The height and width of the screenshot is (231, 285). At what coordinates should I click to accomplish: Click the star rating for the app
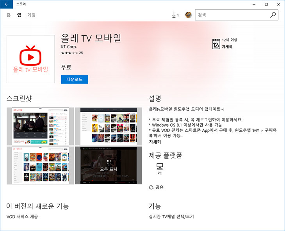pyautogui.click(x=69, y=53)
